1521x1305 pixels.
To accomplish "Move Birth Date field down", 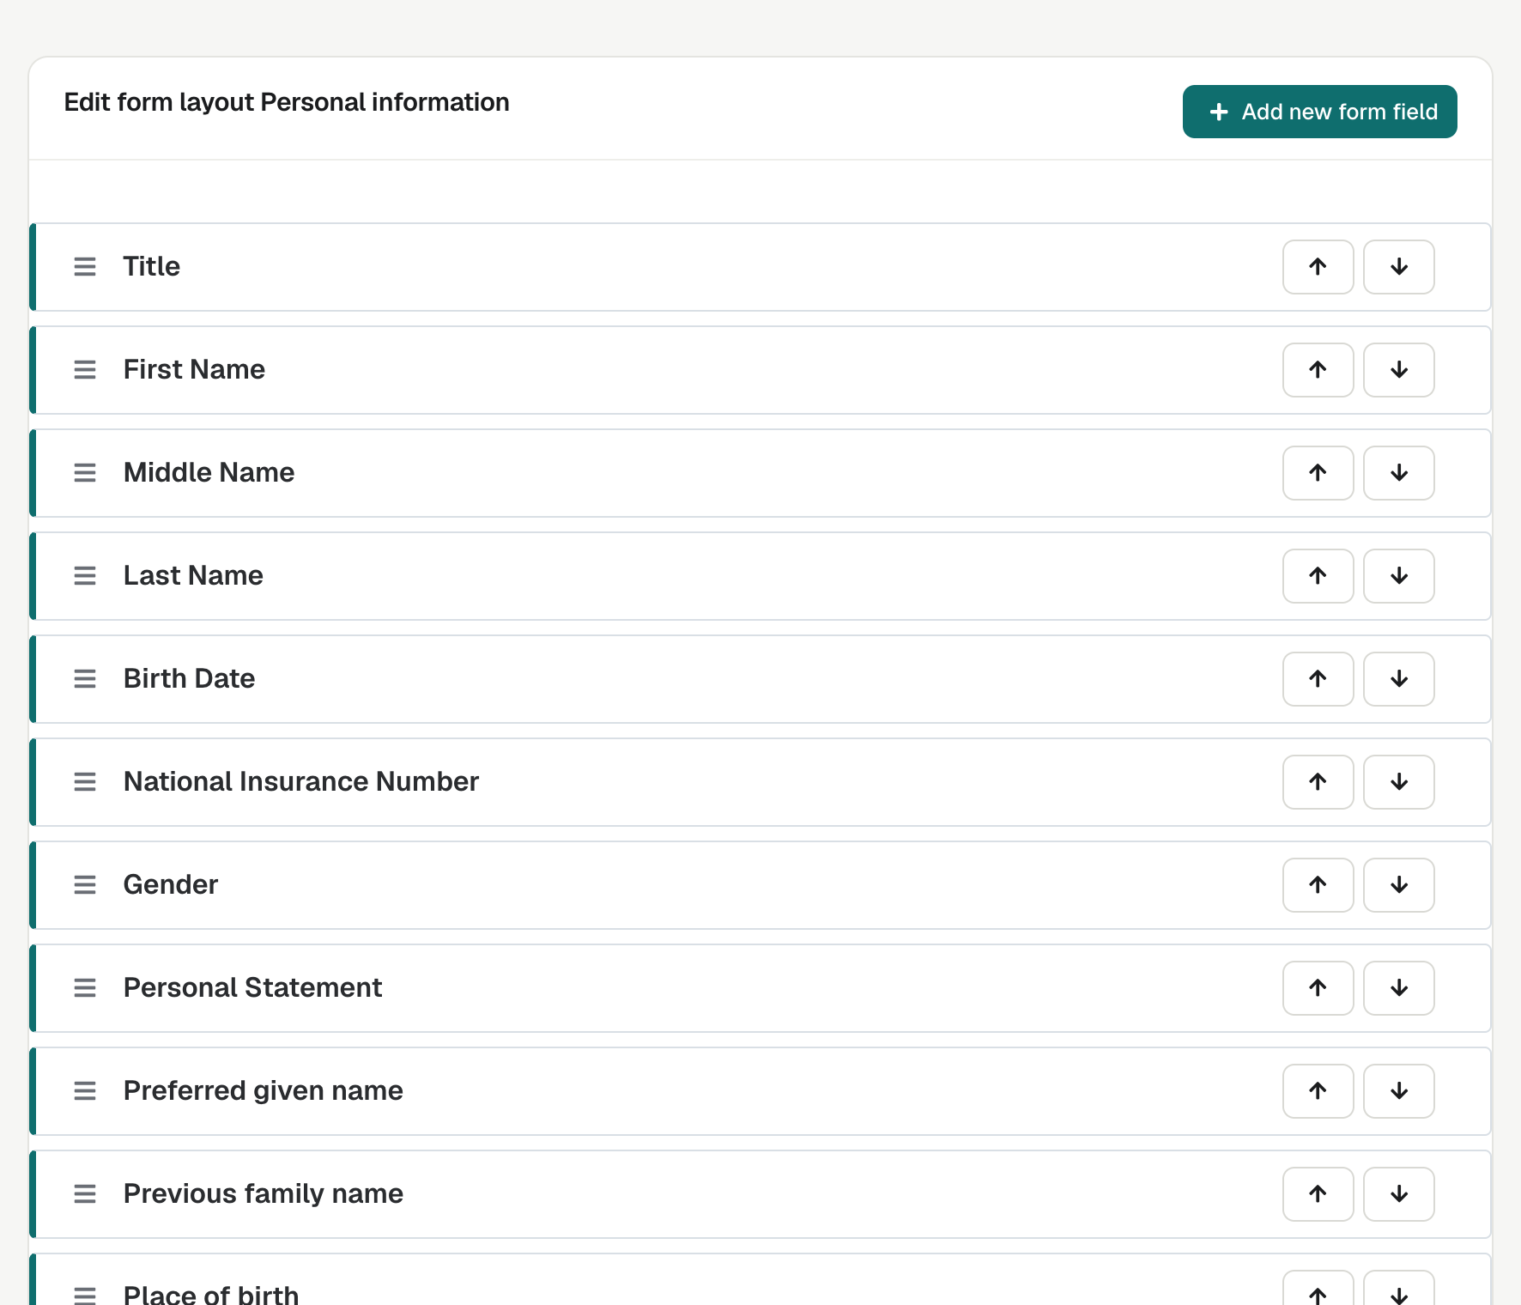I will pyautogui.click(x=1399, y=679).
